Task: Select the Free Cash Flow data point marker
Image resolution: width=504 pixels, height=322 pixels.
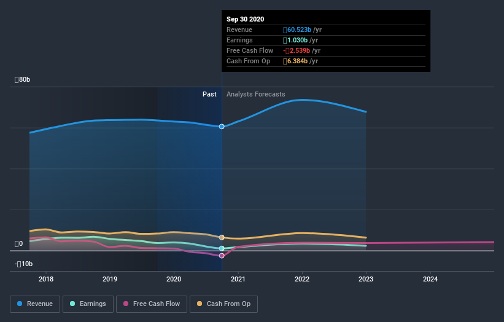Action: (222, 256)
